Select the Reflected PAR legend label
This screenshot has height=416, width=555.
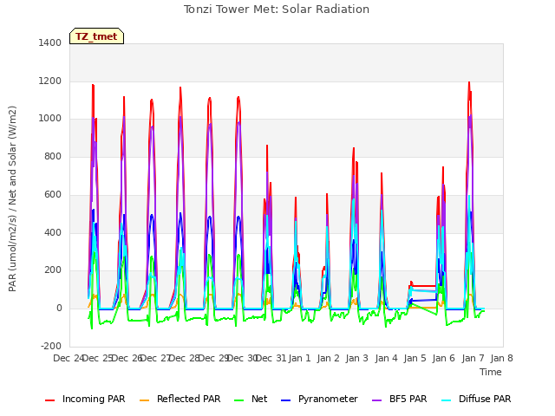click(x=189, y=399)
